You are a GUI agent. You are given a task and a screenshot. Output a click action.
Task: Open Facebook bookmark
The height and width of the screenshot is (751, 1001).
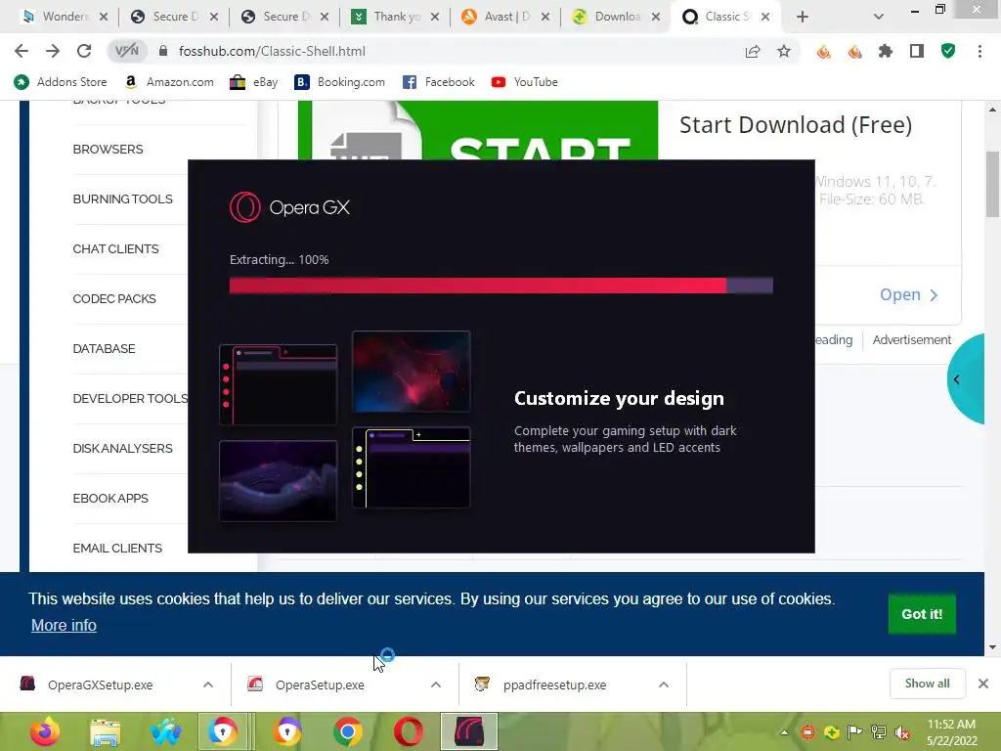click(x=439, y=82)
